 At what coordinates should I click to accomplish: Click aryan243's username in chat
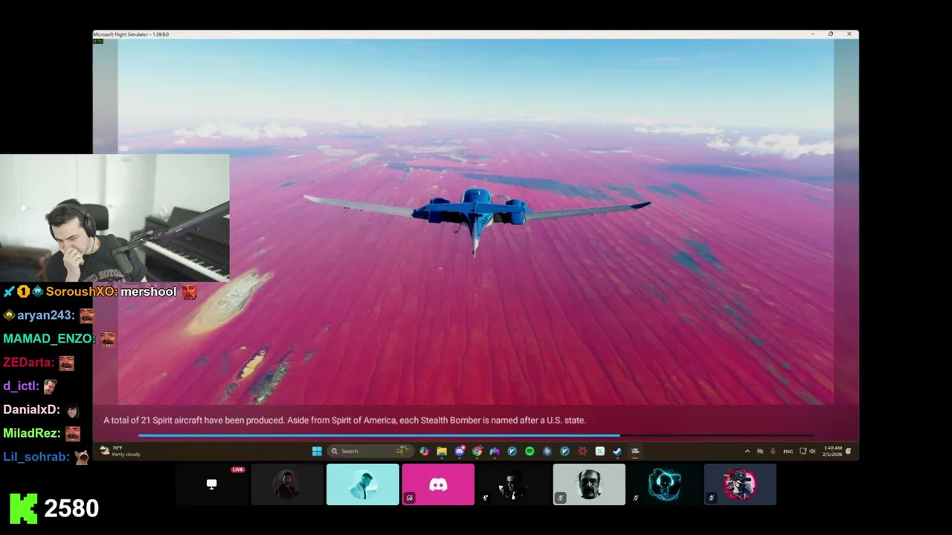45,315
